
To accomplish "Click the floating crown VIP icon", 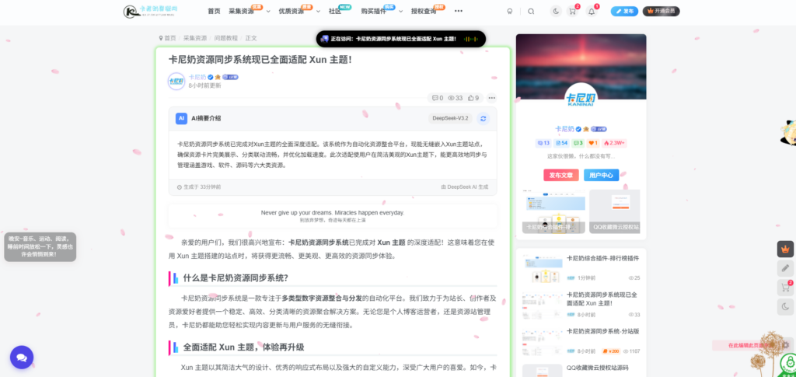I will (785, 250).
